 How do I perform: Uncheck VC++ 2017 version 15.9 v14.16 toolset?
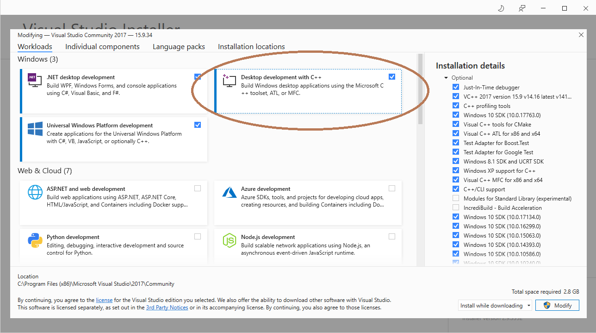tap(456, 96)
